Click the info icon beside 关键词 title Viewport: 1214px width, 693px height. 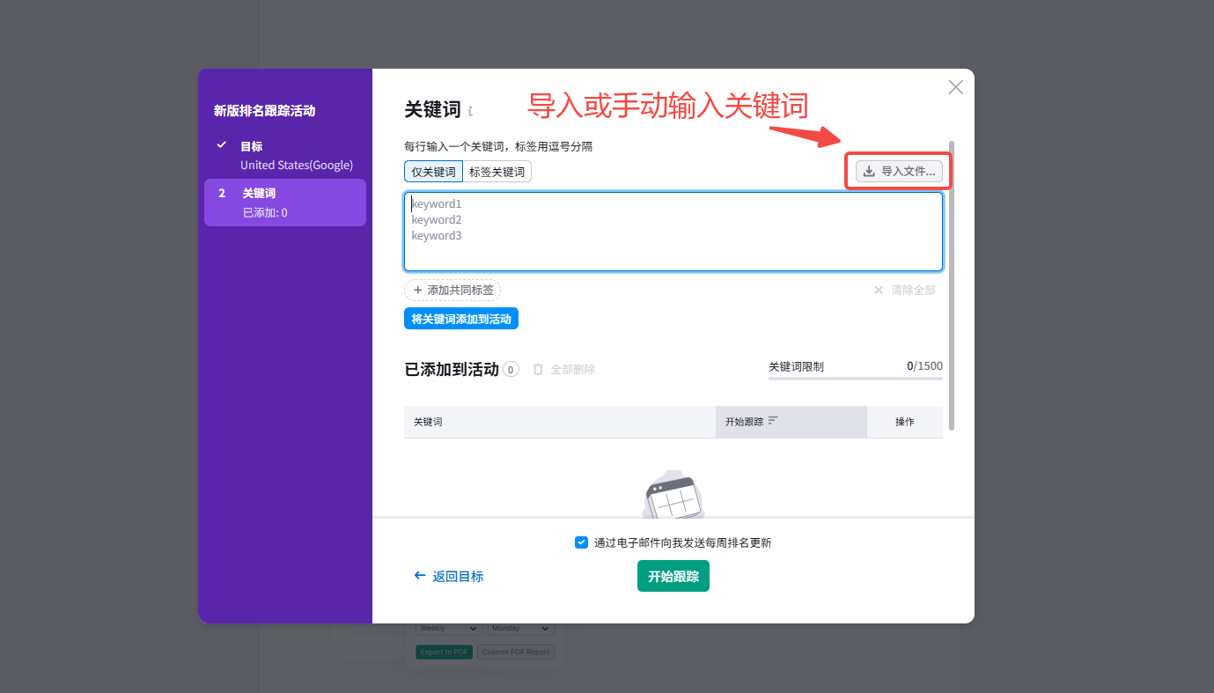(473, 111)
